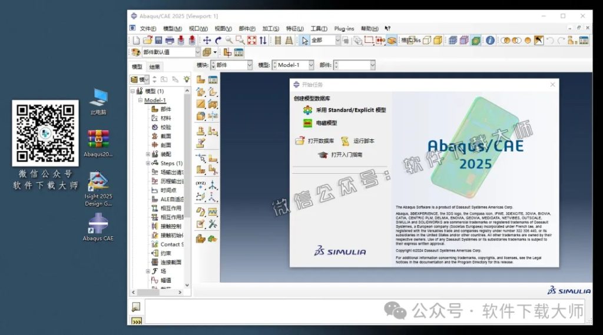Open the Abaqus20 archive desktop icon
This screenshot has height=335, width=603.
98,143
